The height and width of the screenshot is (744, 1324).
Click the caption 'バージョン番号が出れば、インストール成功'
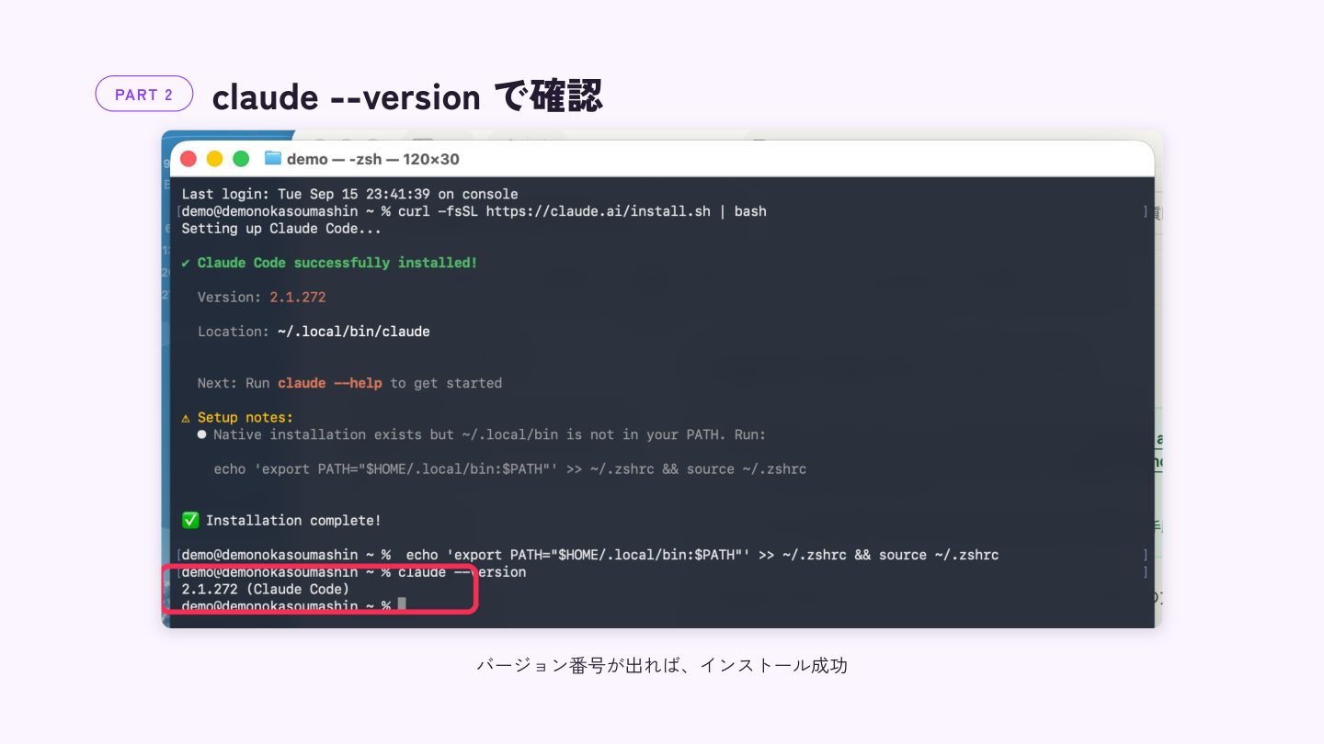(662, 665)
